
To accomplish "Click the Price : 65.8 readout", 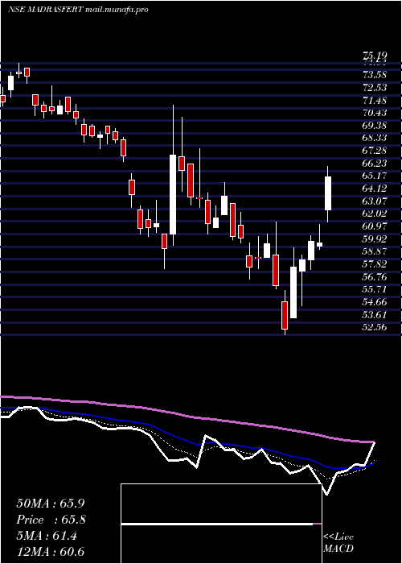I will (51, 520).
